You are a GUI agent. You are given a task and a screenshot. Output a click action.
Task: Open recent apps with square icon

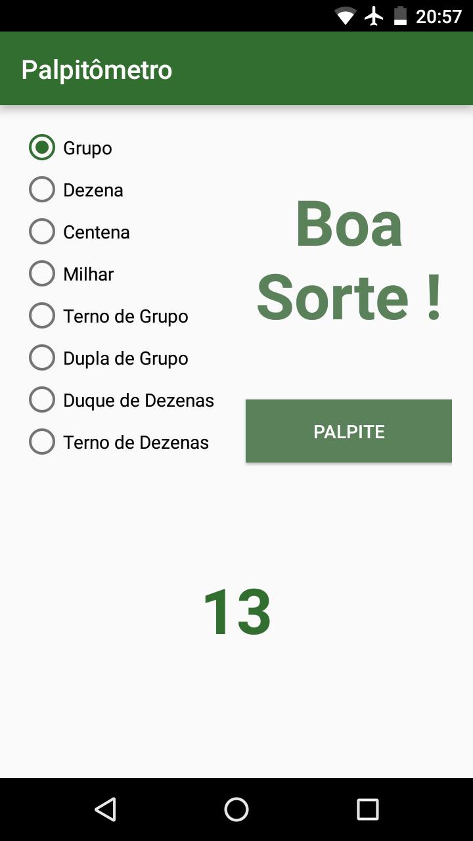coord(368,809)
